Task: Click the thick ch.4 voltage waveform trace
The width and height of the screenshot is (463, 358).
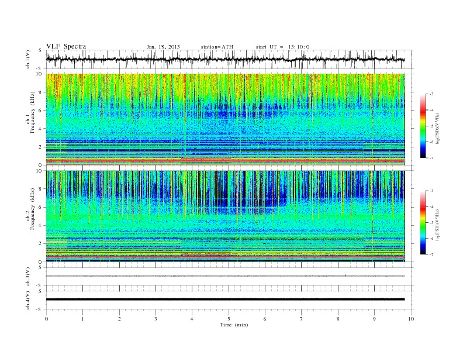Action: click(x=226, y=300)
